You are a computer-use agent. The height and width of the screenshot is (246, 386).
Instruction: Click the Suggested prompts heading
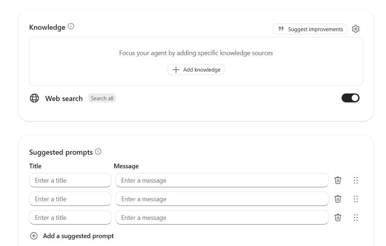pyautogui.click(x=61, y=153)
